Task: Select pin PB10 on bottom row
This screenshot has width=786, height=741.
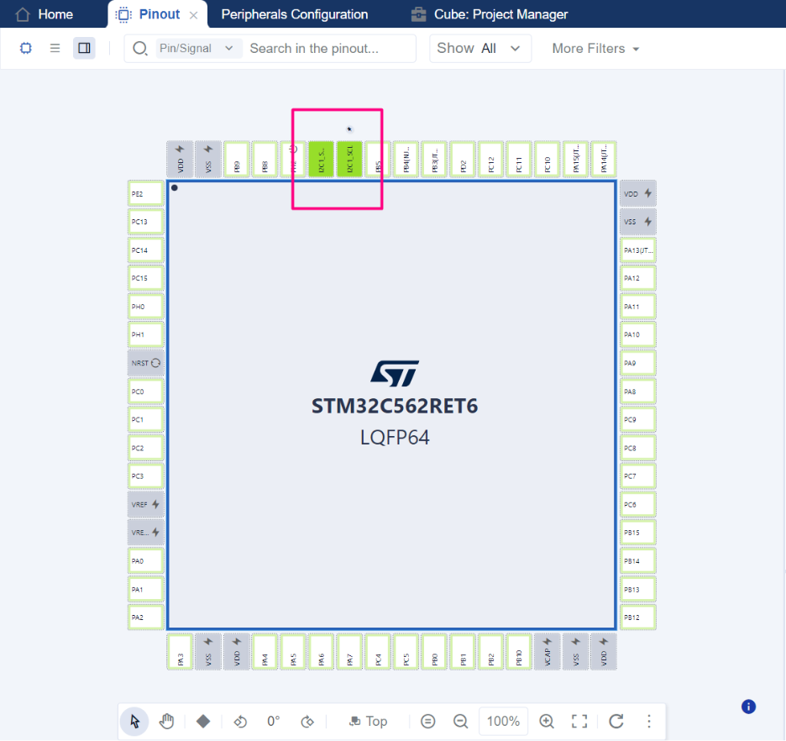Action: tap(519, 652)
